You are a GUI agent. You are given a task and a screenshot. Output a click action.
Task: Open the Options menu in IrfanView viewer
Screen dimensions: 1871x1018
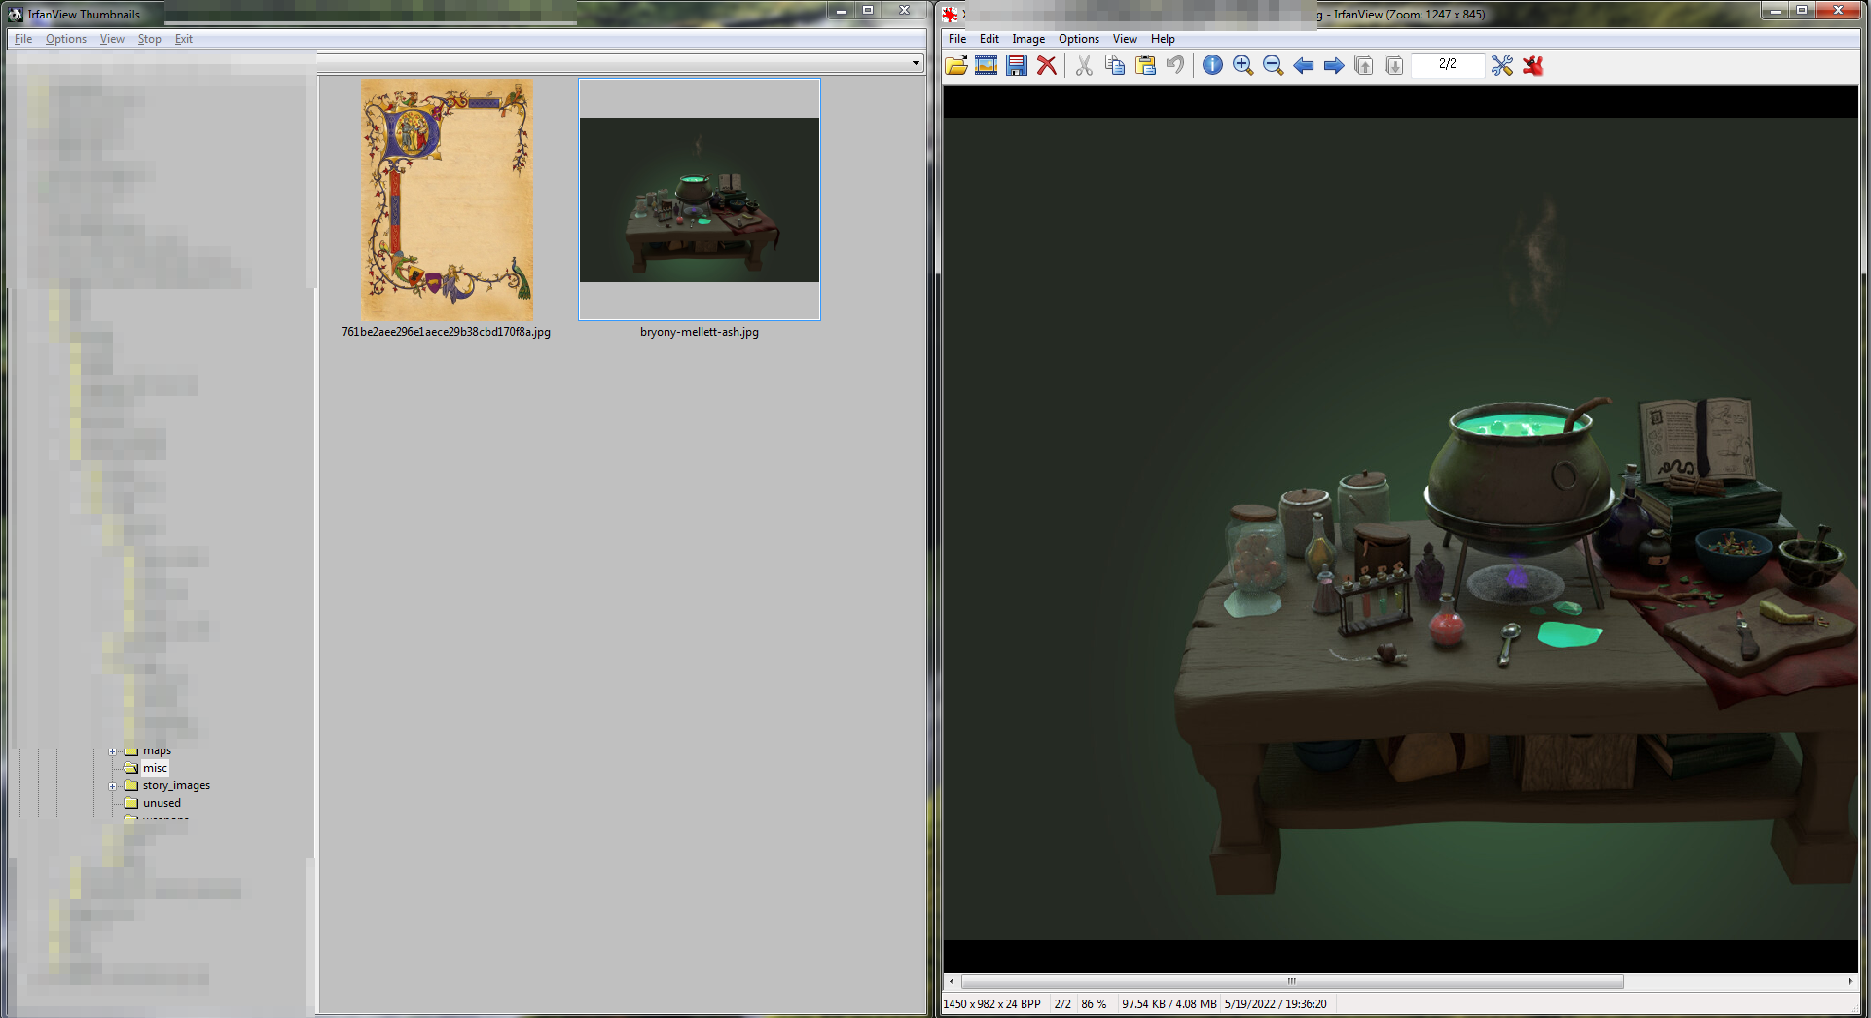point(1079,39)
